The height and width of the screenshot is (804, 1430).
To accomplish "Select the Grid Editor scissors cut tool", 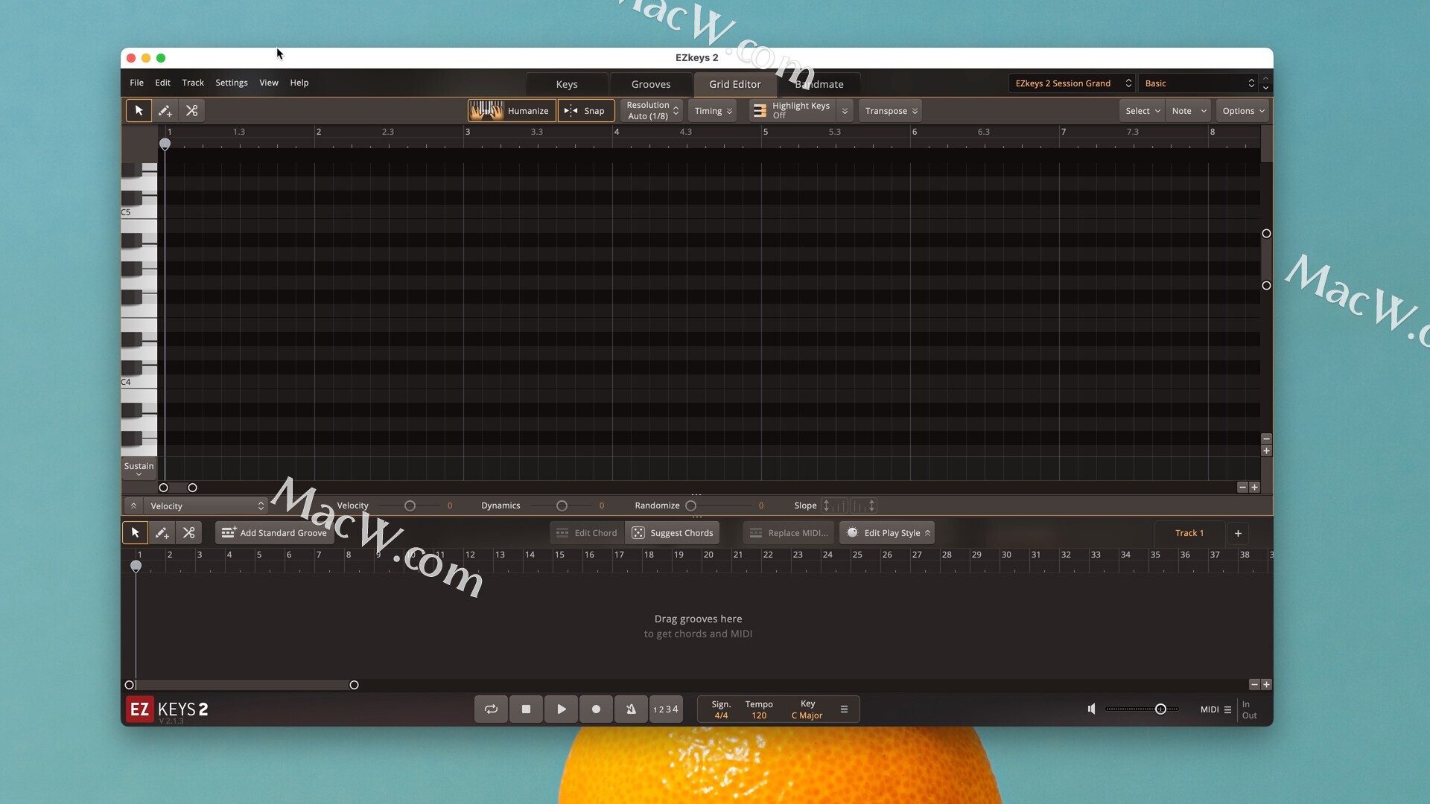I will pos(191,110).
